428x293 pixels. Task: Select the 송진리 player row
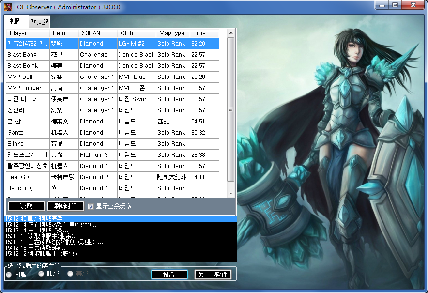coord(112,110)
